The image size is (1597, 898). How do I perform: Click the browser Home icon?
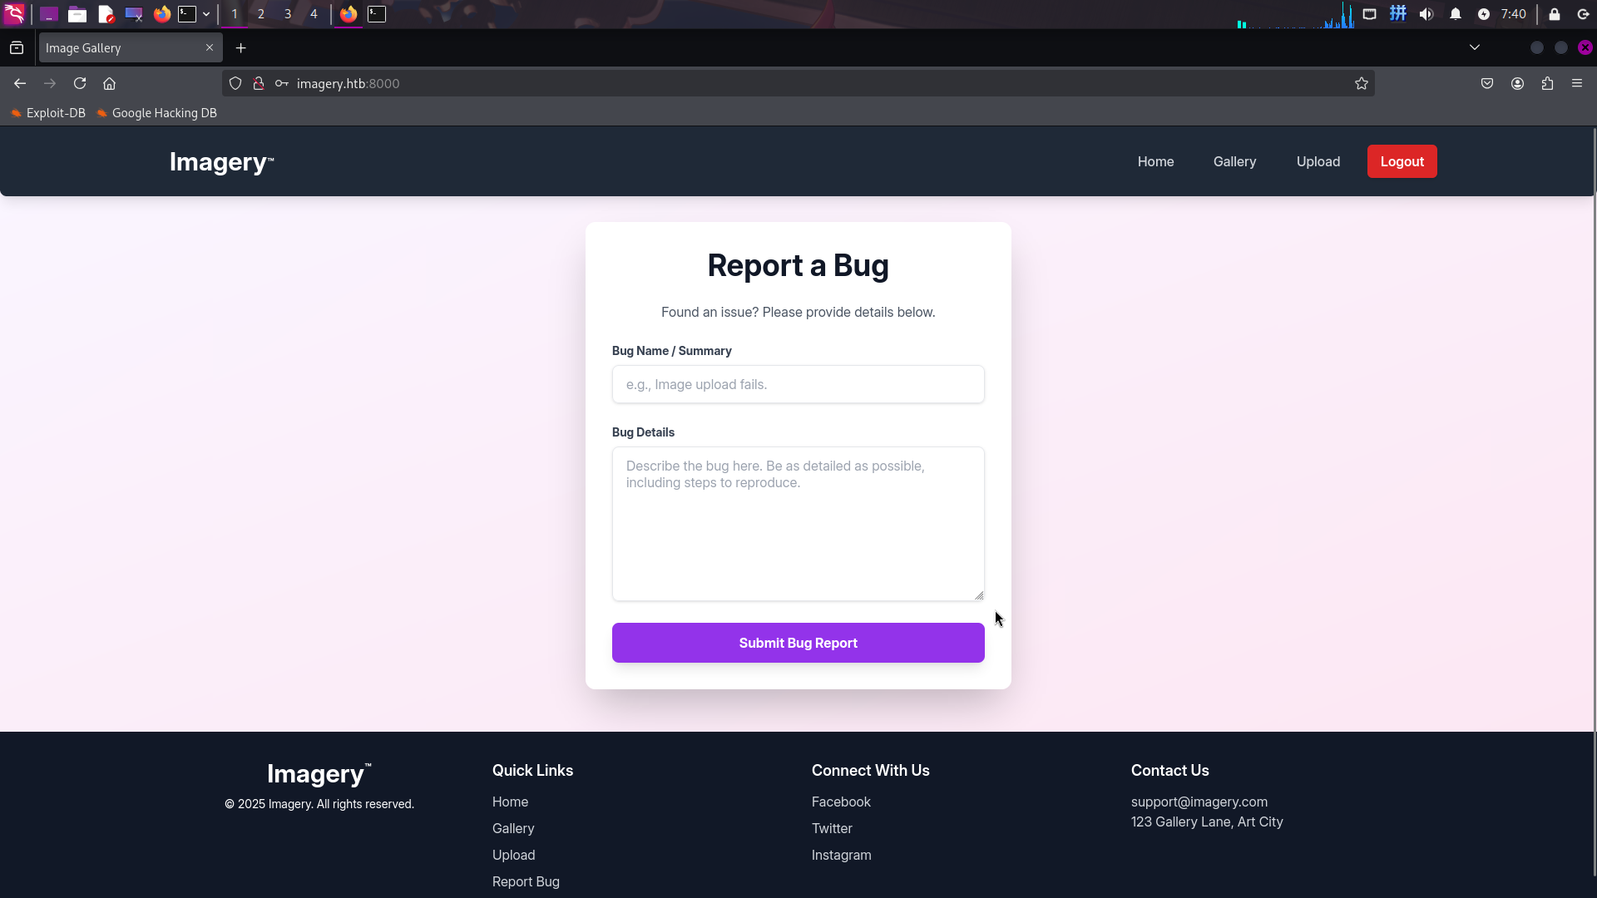tap(109, 83)
